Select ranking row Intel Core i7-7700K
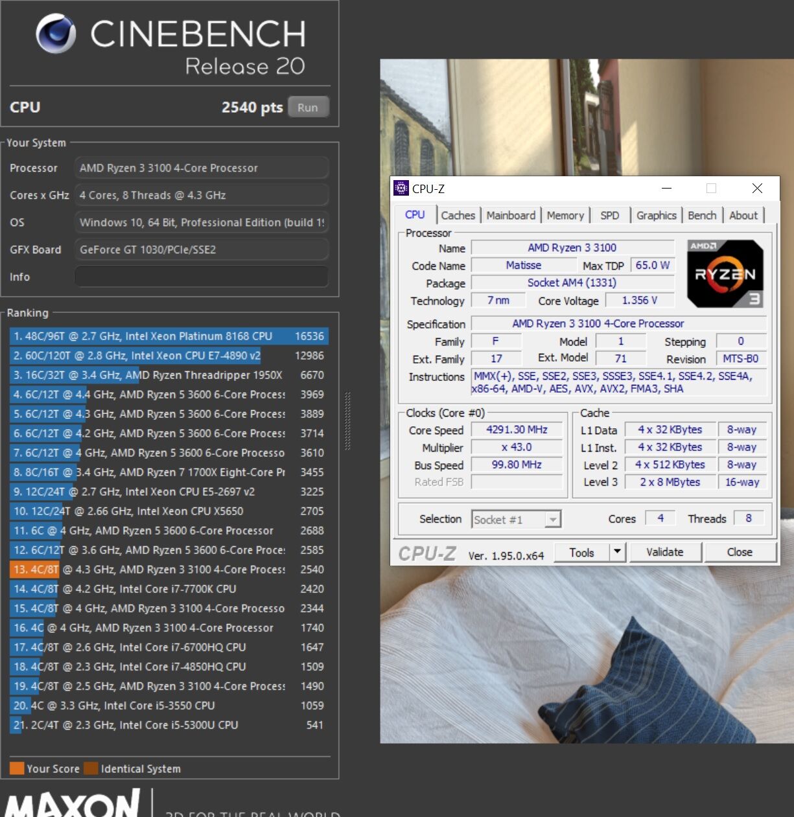The image size is (794, 817). tap(169, 589)
